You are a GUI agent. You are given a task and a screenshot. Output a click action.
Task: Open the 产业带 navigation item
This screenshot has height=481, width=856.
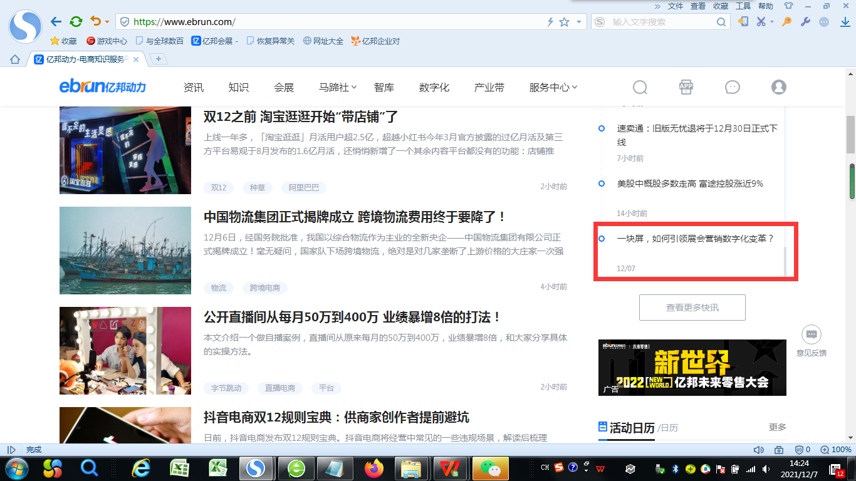point(489,87)
